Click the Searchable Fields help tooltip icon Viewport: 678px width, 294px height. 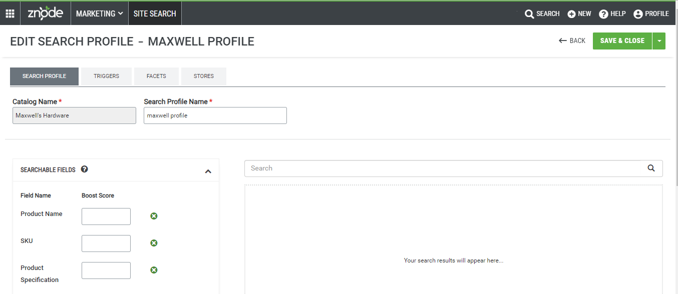click(85, 169)
